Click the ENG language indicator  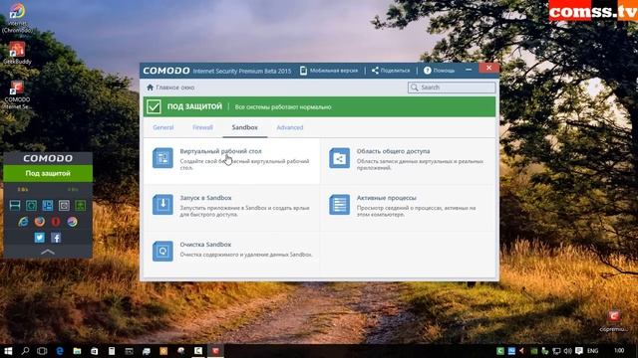[593, 351]
